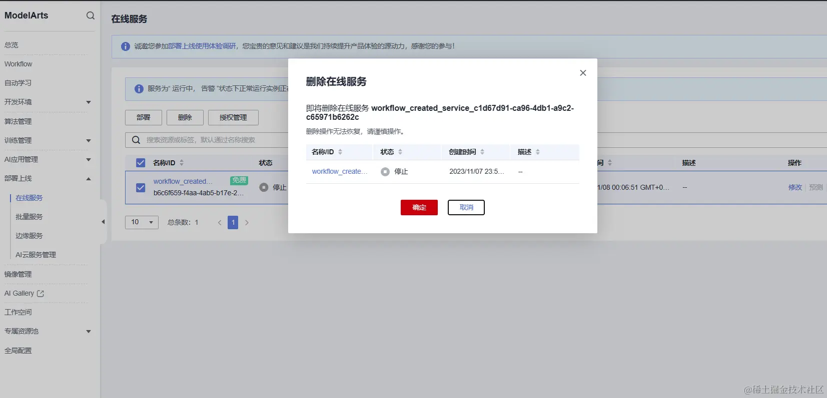The image size is (827, 398).
Task: Open 算法管理 in the sidebar
Action: [x=18, y=121]
